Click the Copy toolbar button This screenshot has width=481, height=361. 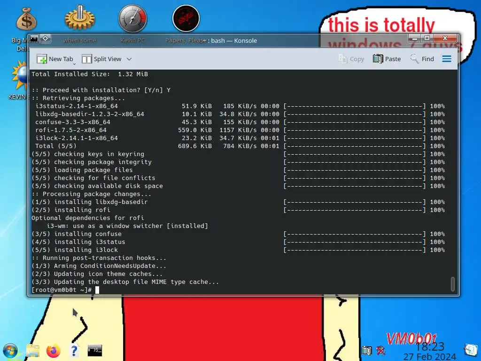coord(351,59)
